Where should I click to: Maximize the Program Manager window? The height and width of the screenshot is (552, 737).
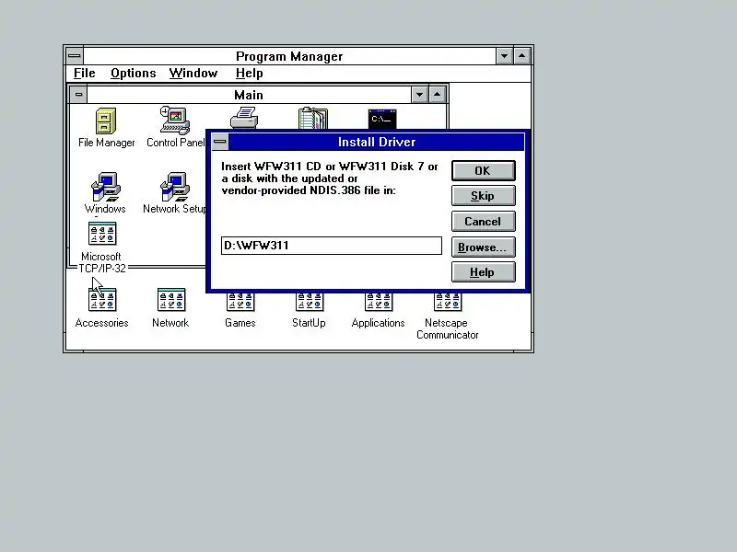pyautogui.click(x=522, y=56)
